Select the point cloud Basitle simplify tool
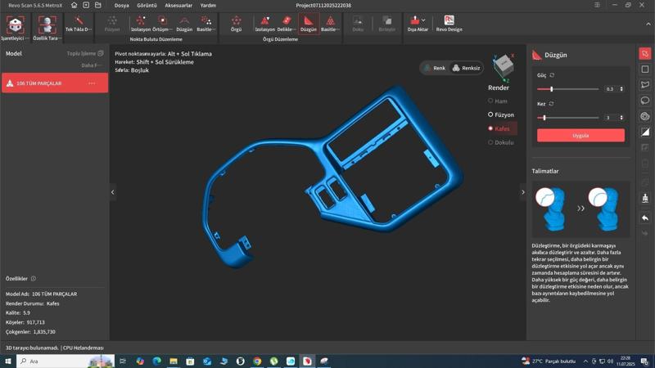Image resolution: width=655 pixels, height=368 pixels. (206, 24)
